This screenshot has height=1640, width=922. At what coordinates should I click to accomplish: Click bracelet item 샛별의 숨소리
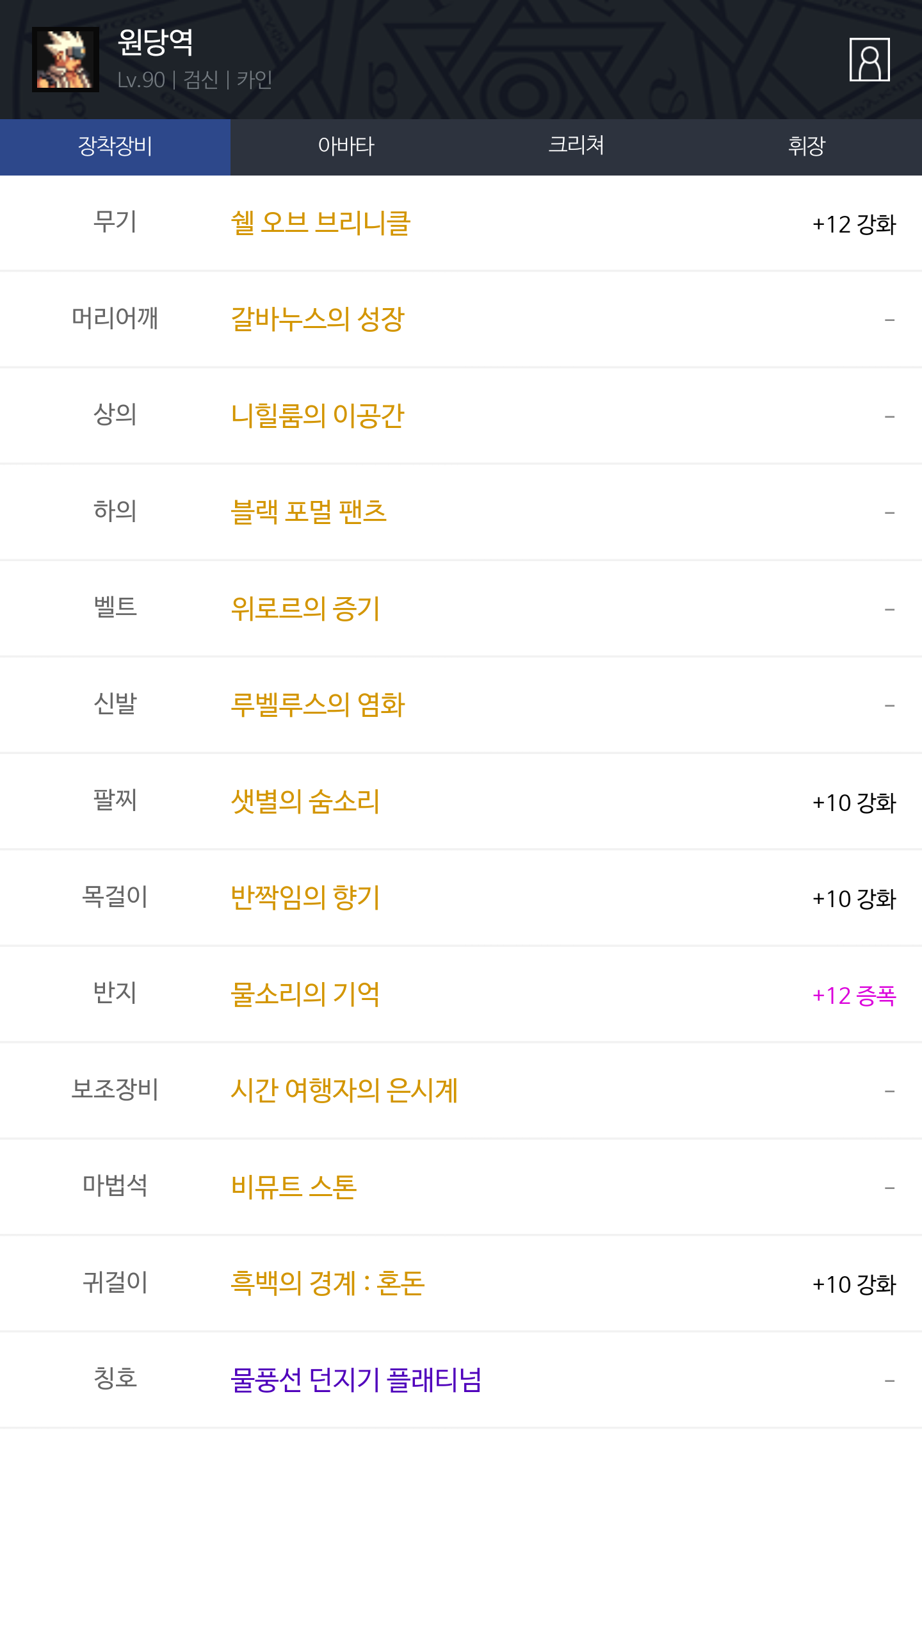coord(305,801)
